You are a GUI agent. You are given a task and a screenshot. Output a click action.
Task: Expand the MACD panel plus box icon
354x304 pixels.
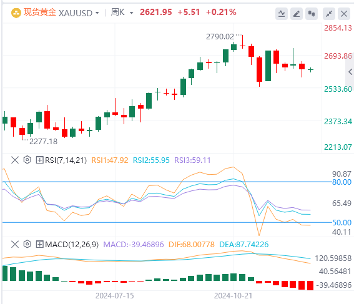(x=39, y=244)
